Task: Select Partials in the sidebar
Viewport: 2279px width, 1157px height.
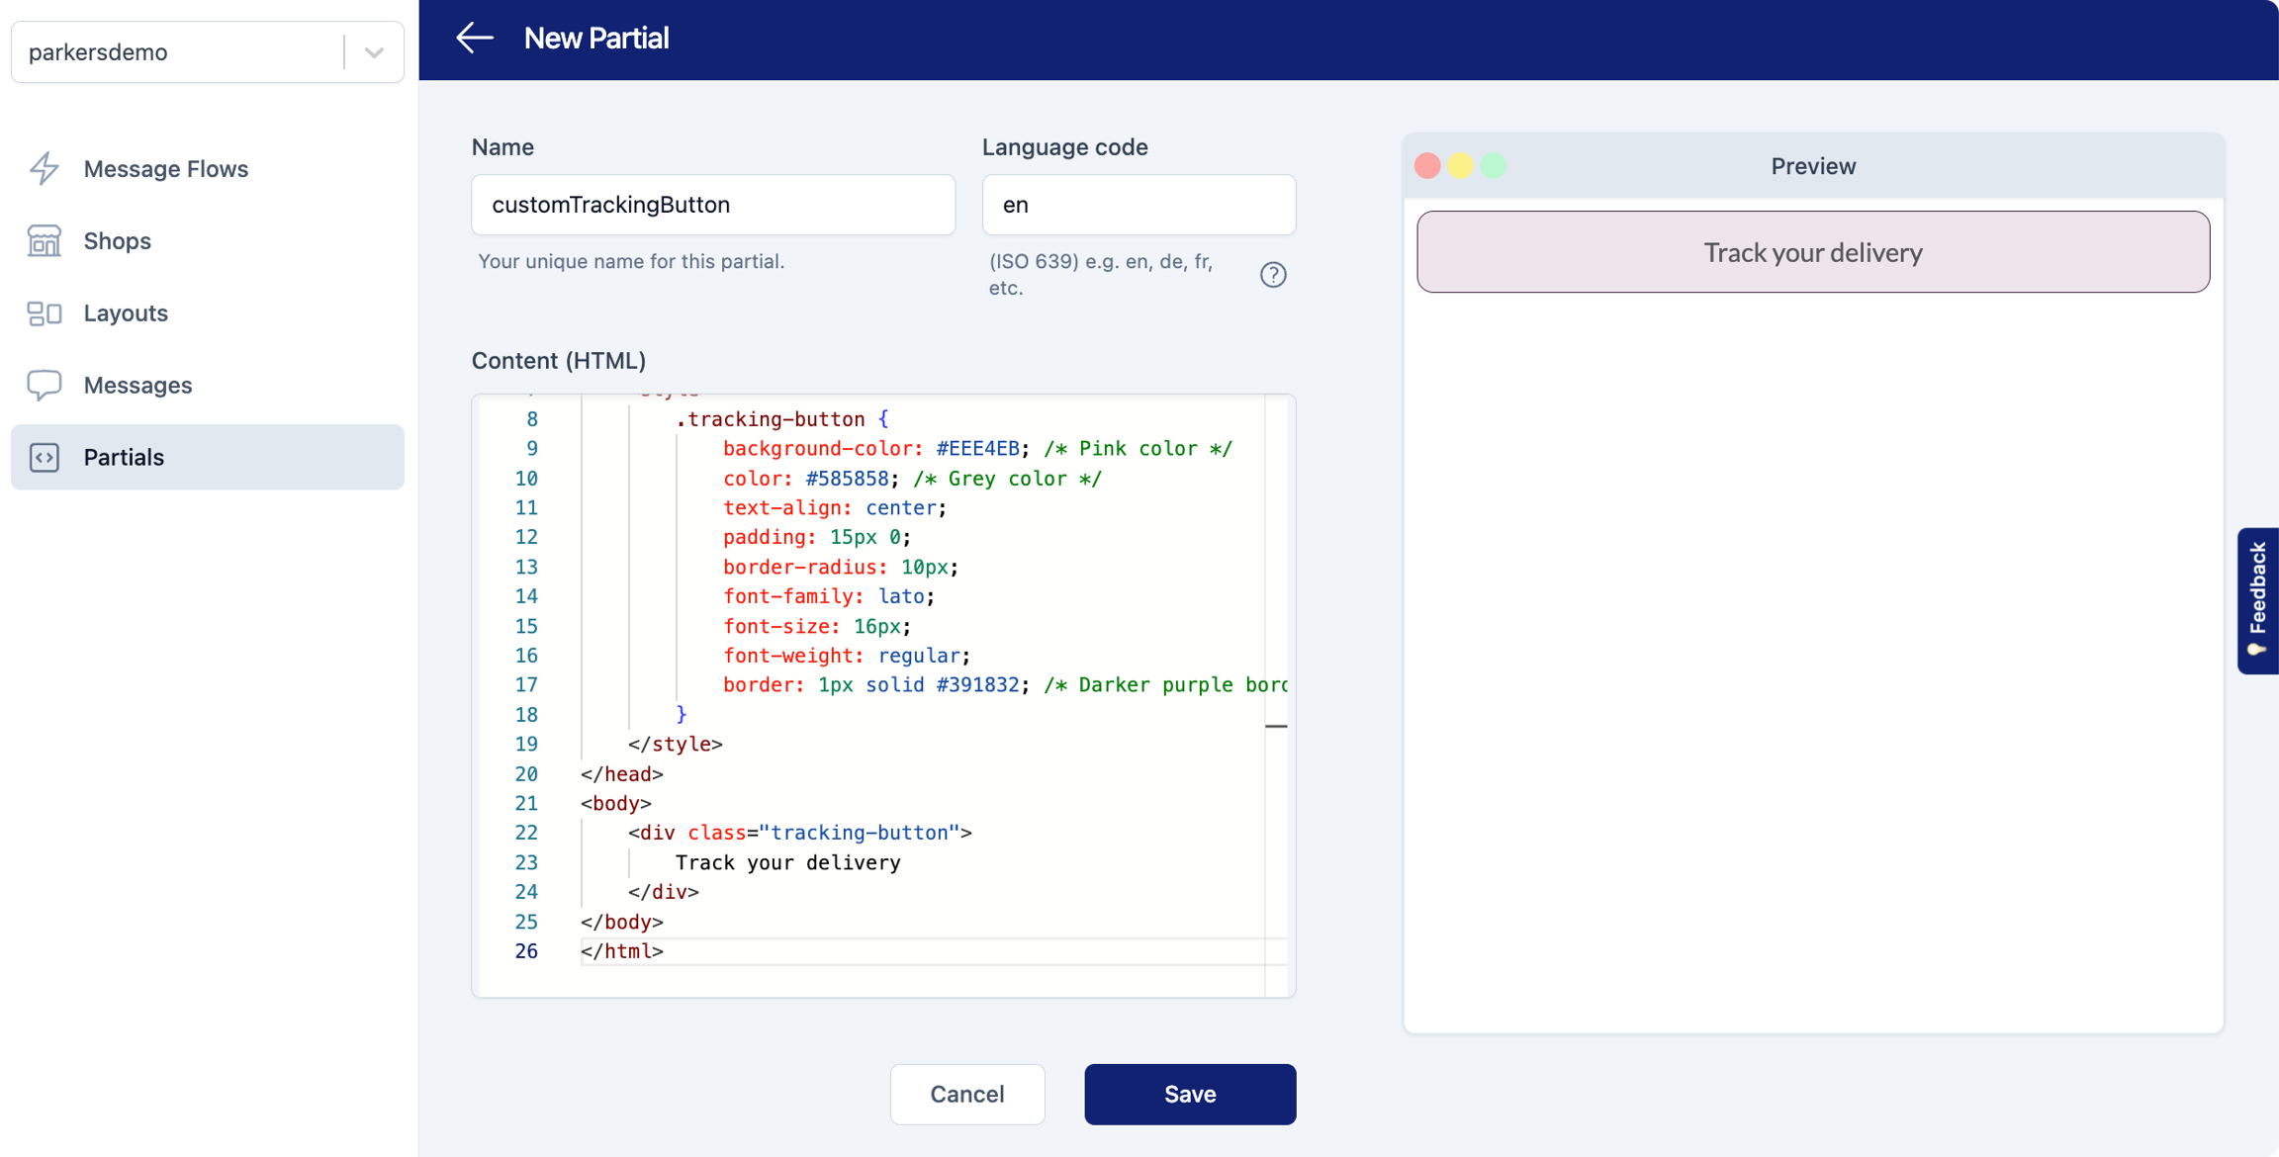Action: pyautogui.click(x=124, y=457)
